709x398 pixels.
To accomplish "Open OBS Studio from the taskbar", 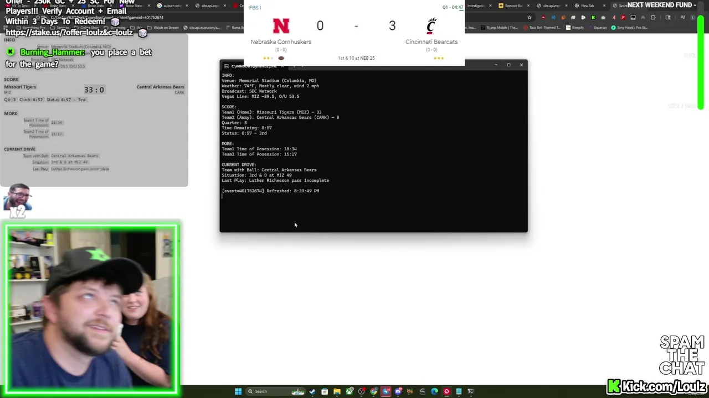I will pos(362,391).
